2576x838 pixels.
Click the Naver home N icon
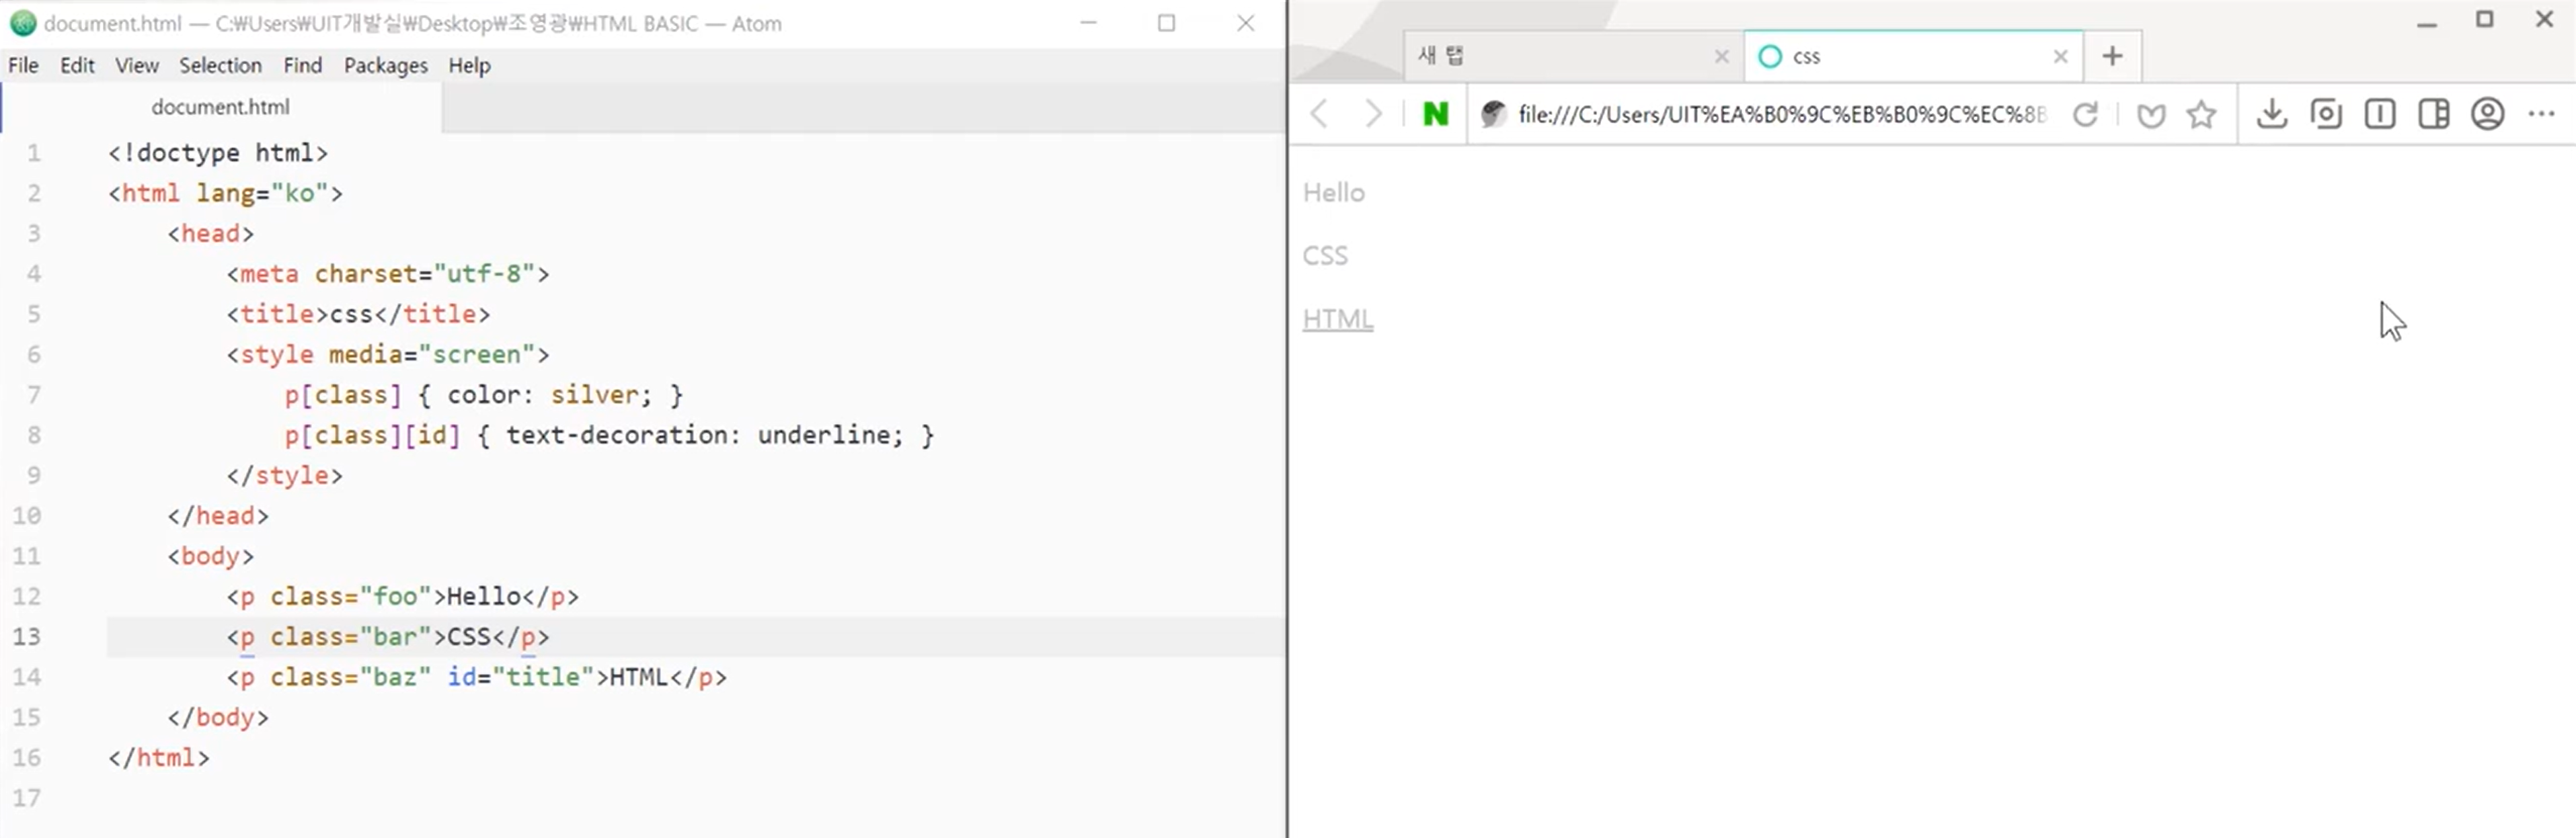(1435, 114)
